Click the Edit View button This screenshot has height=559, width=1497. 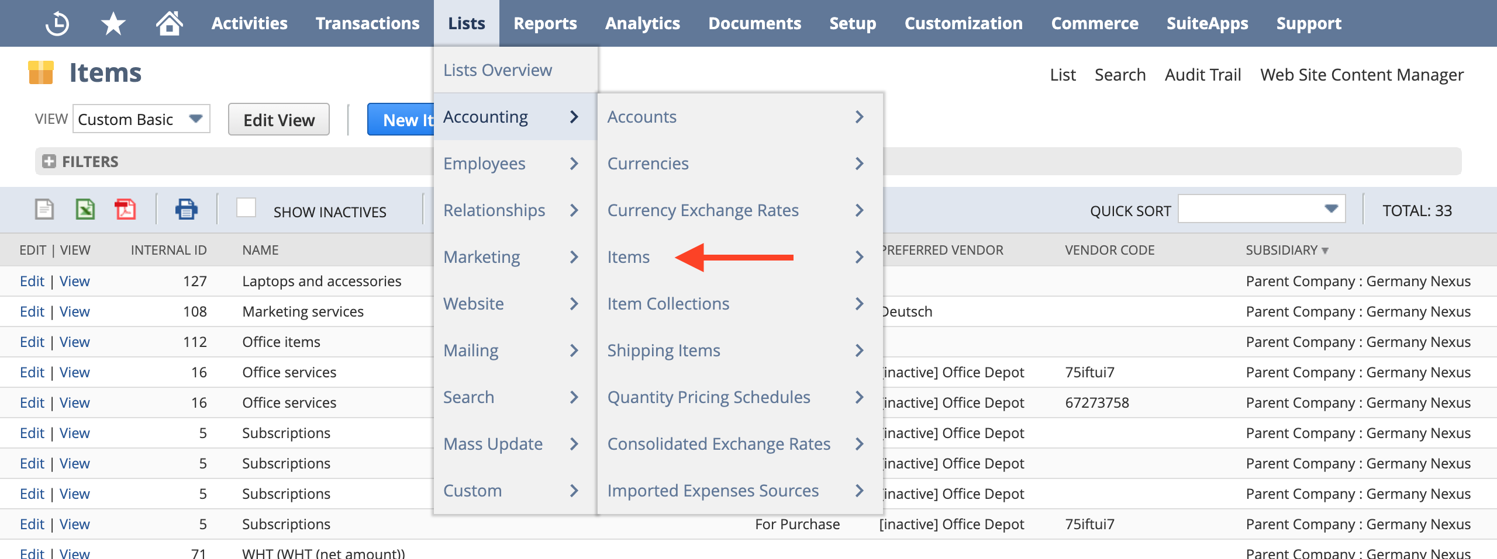click(x=278, y=119)
